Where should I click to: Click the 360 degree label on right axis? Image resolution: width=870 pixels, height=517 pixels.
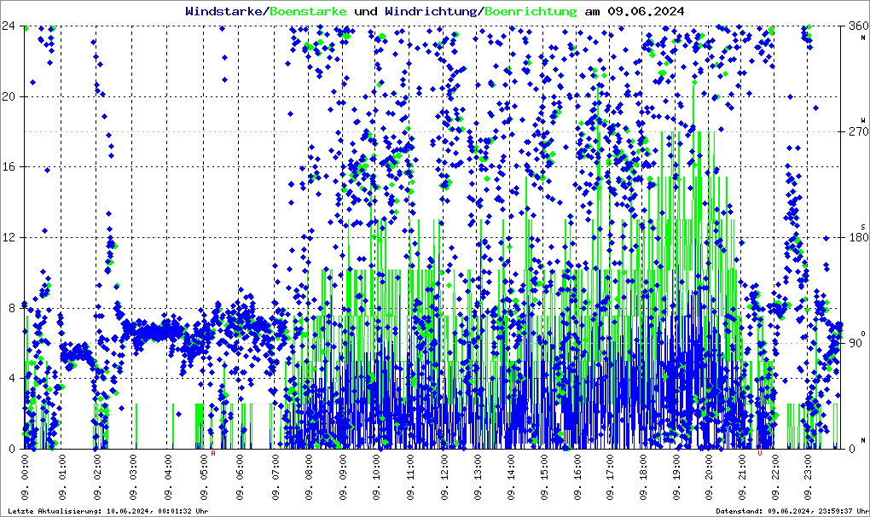(855, 26)
